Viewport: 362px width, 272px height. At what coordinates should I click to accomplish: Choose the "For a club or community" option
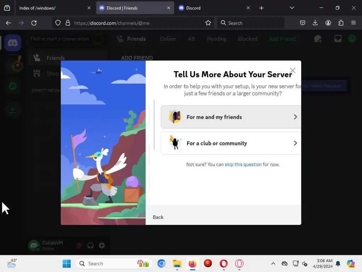tap(231, 143)
